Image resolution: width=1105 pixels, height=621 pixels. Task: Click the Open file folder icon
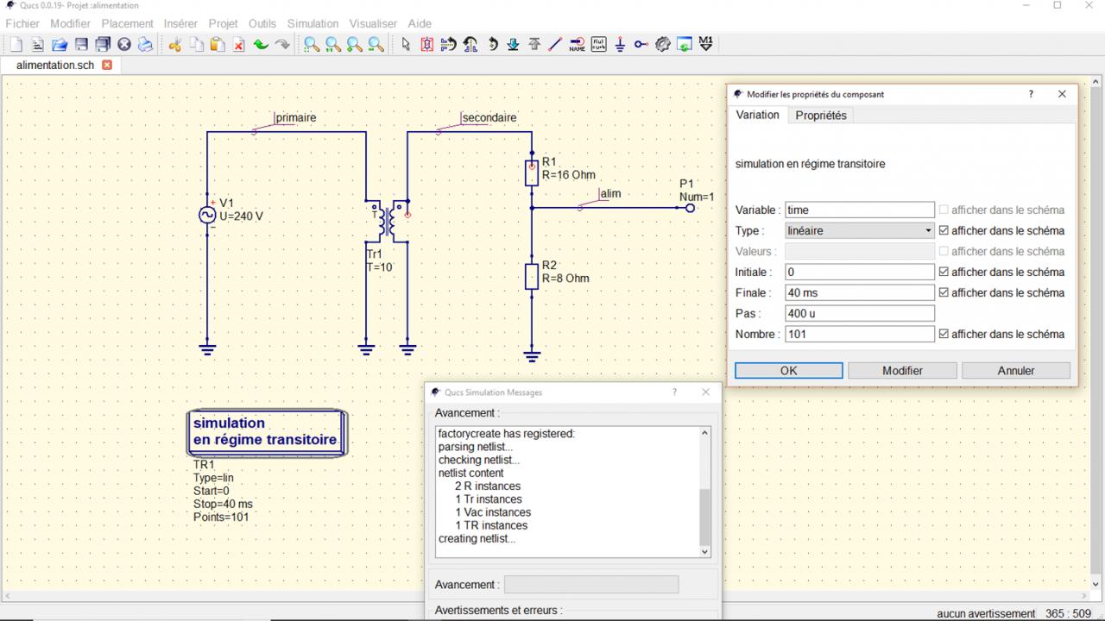(60, 44)
